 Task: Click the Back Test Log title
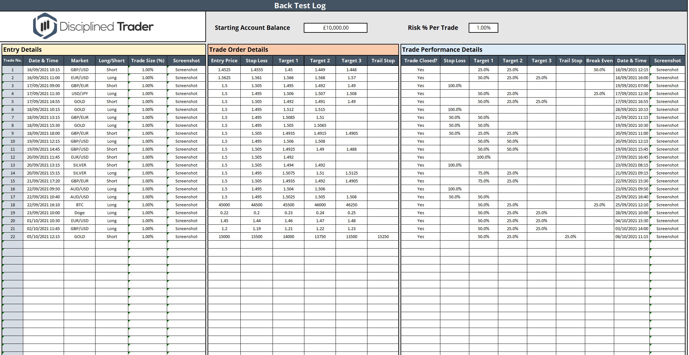(x=300, y=6)
